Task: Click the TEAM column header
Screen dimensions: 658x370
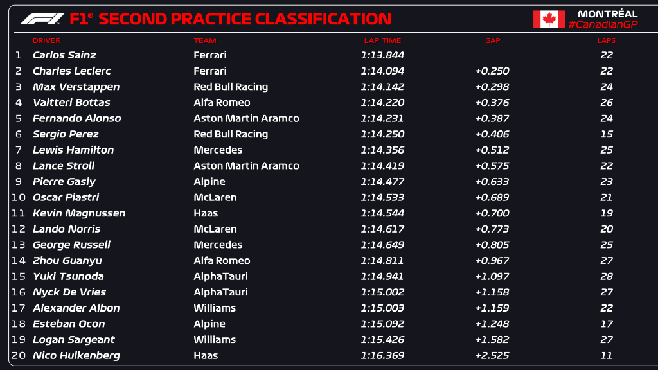Action: coord(204,40)
